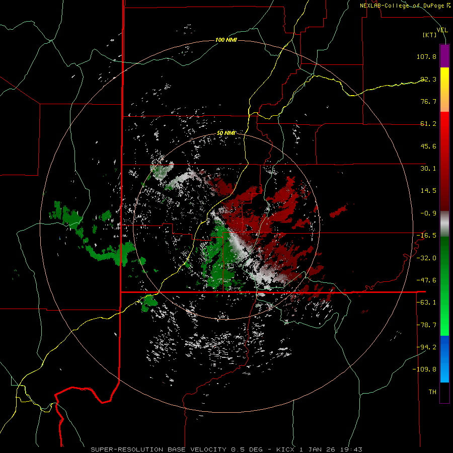The image size is (453, 453).
Task: Click the -63.1 scale value
Action: pyautogui.click(x=426, y=303)
